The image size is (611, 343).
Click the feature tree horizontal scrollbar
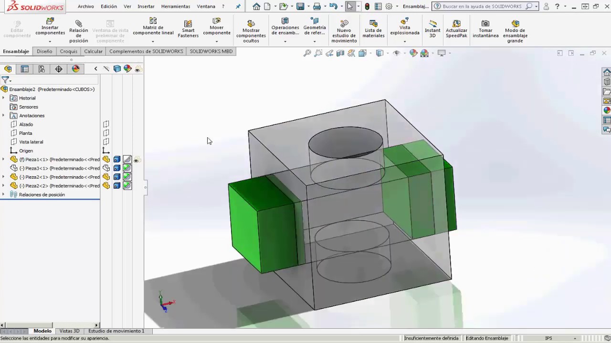[x=50, y=325]
